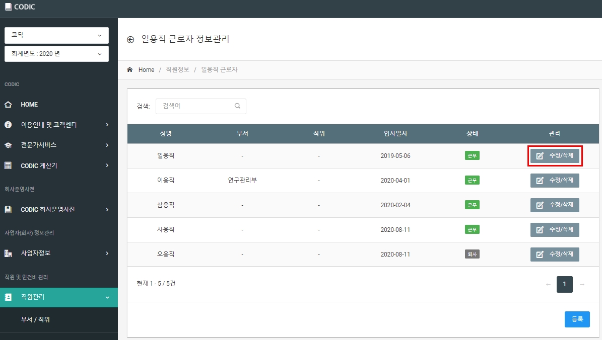Click the calculator icon for CODIC 계산기
The width and height of the screenshot is (602, 340).
tap(8, 165)
